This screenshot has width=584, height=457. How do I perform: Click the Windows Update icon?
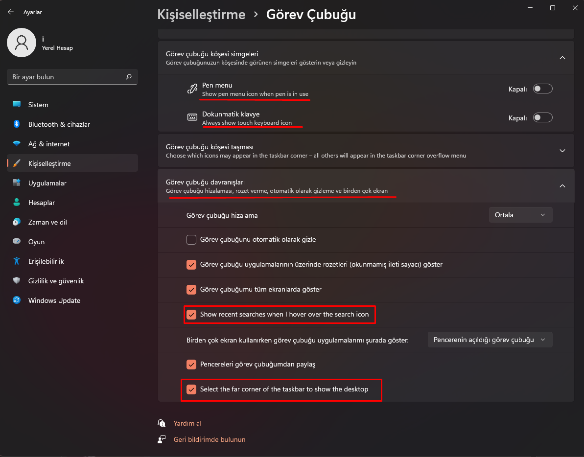point(17,300)
